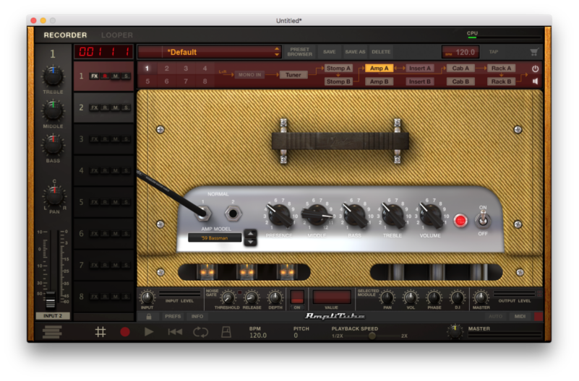Adjust the amp MIDDLE knob
The image size is (579, 381).
coord(317,216)
